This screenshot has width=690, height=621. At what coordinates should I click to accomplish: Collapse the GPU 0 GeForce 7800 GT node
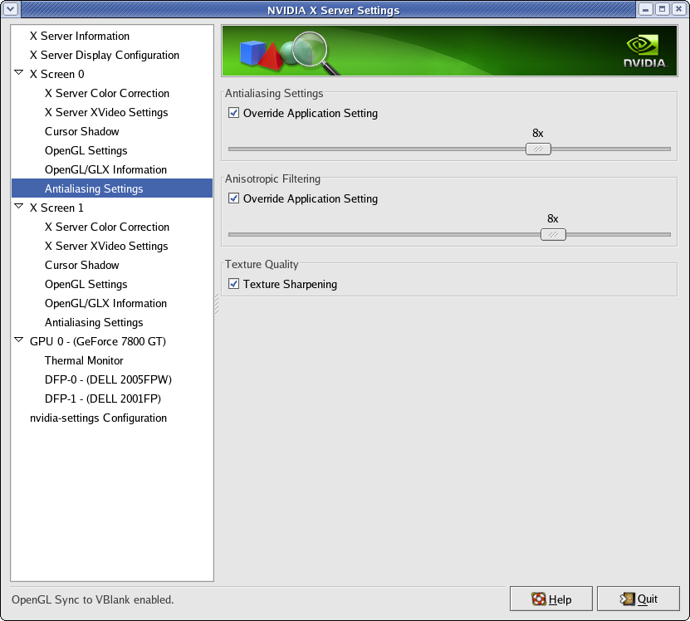click(x=18, y=340)
